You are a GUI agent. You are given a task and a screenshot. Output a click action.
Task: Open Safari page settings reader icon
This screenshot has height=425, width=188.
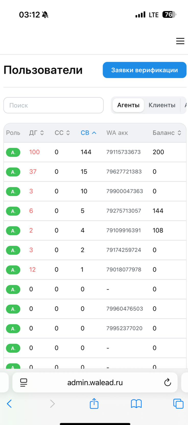click(x=24, y=382)
